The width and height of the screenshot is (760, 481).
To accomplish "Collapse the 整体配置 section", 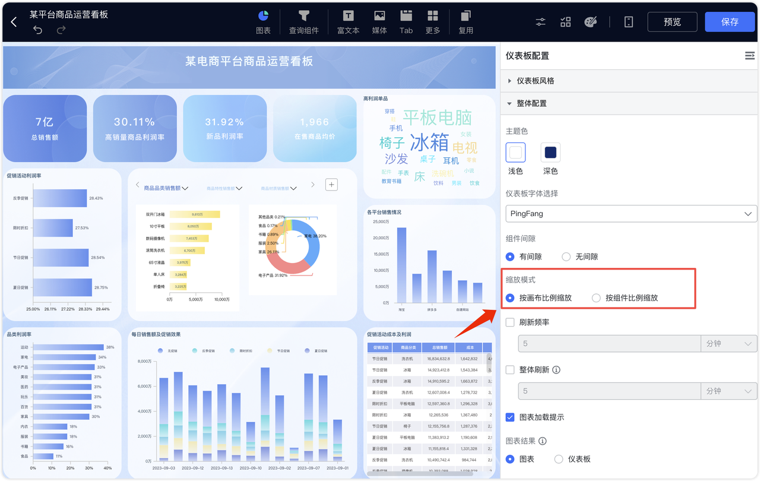I will click(630, 103).
